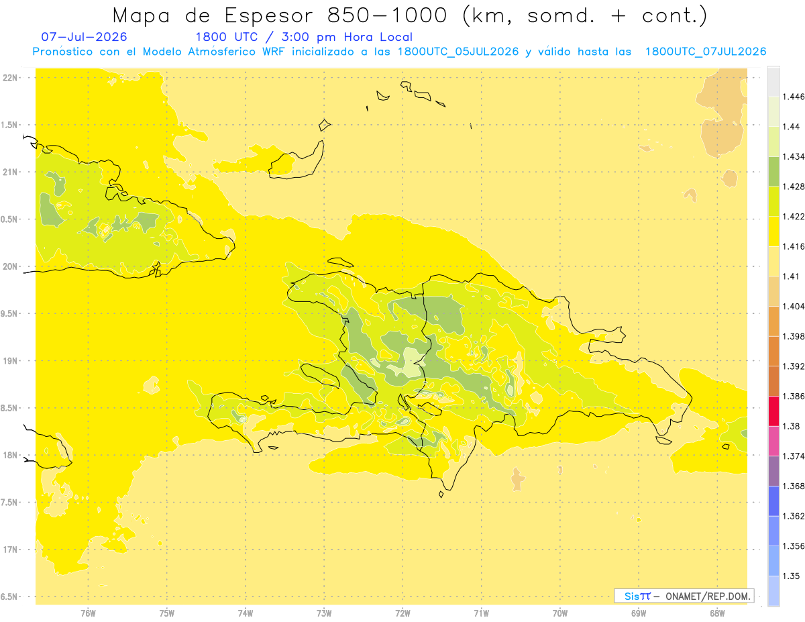The image size is (805, 622).
Task: Click the "1.38" colorbar value
Action: pyautogui.click(x=792, y=426)
